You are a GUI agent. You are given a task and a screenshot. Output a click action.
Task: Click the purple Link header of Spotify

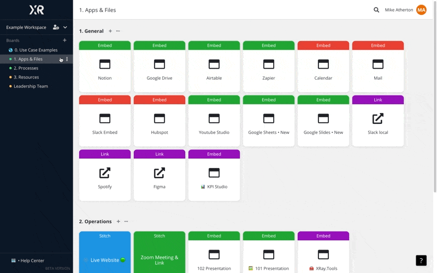tap(105, 154)
